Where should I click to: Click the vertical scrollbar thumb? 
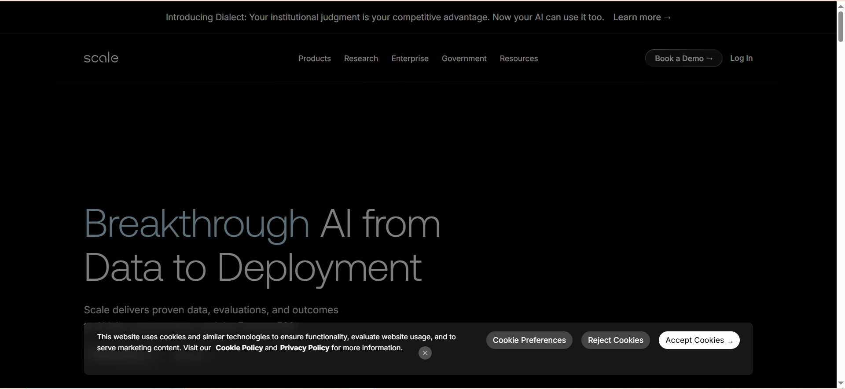pyautogui.click(x=841, y=26)
